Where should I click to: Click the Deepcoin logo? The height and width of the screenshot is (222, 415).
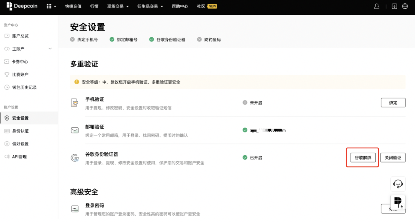[22, 6]
